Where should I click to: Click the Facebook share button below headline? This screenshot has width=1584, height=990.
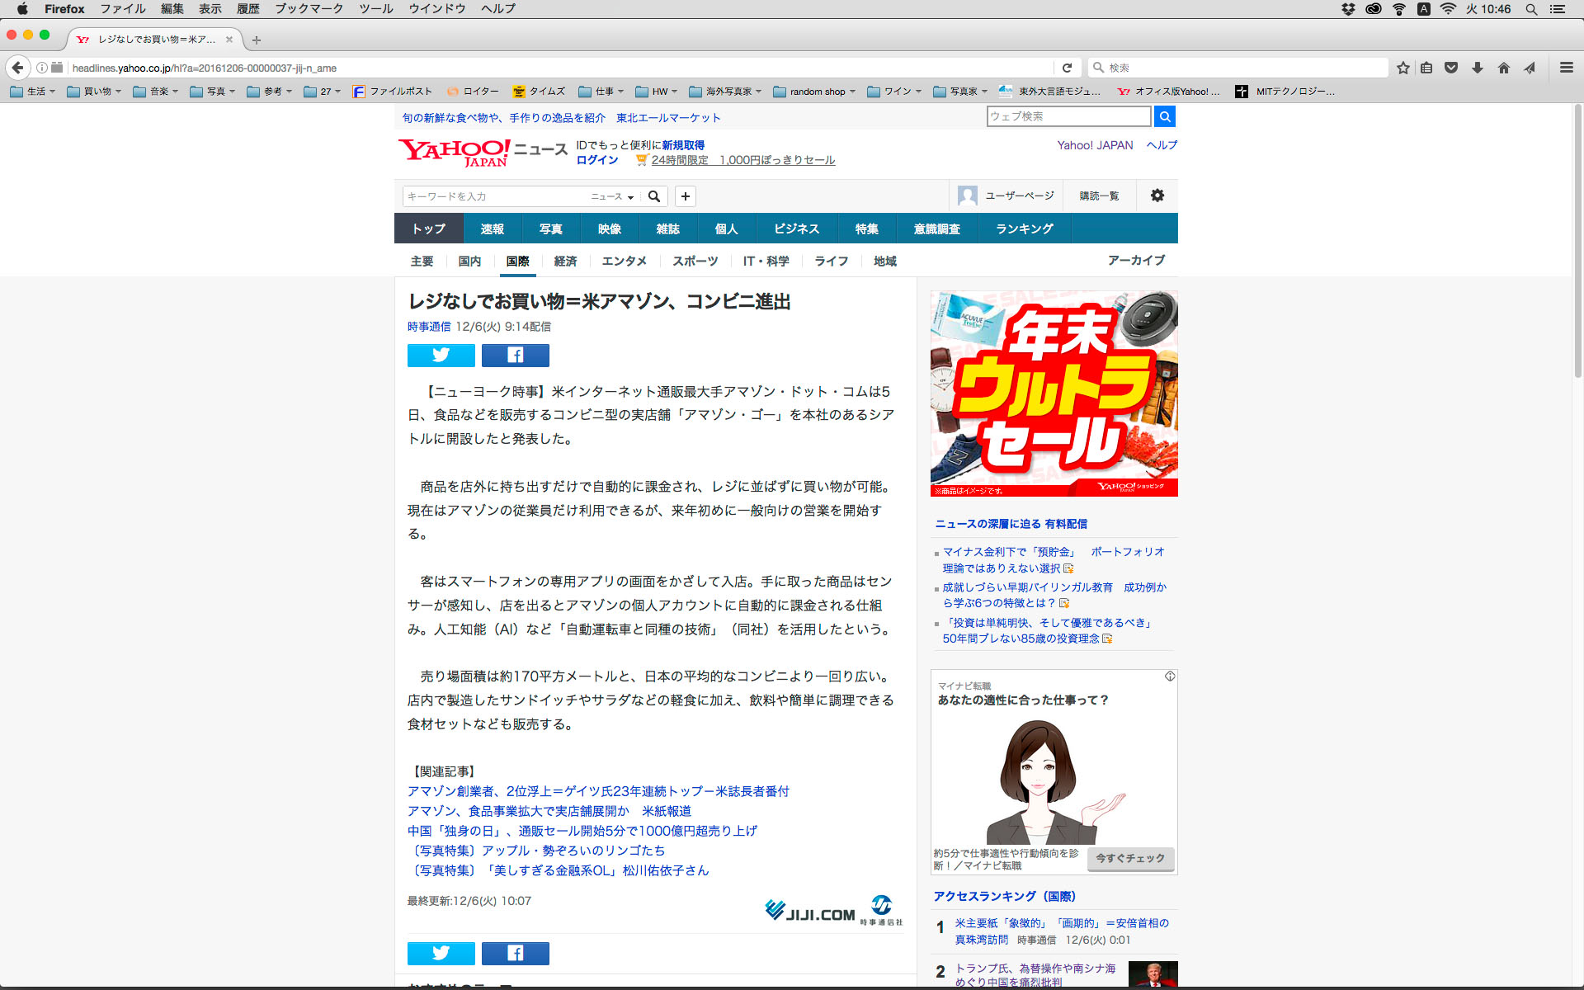515,356
